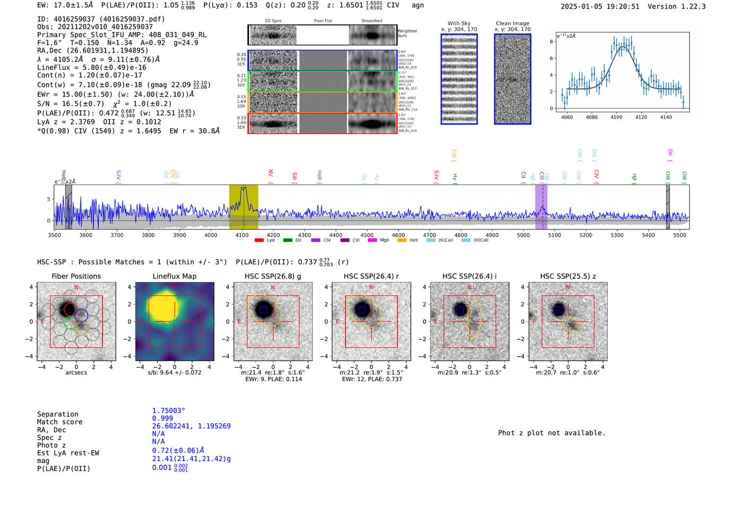Viewport: 743px width, 505px height.
Task: Click the grey hatched band near 3545Å
Action: (68, 207)
